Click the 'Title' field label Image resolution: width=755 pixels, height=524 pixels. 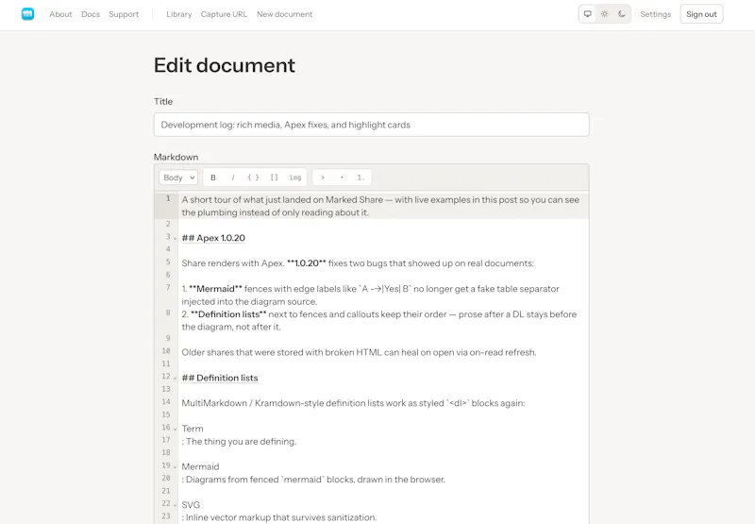click(163, 102)
